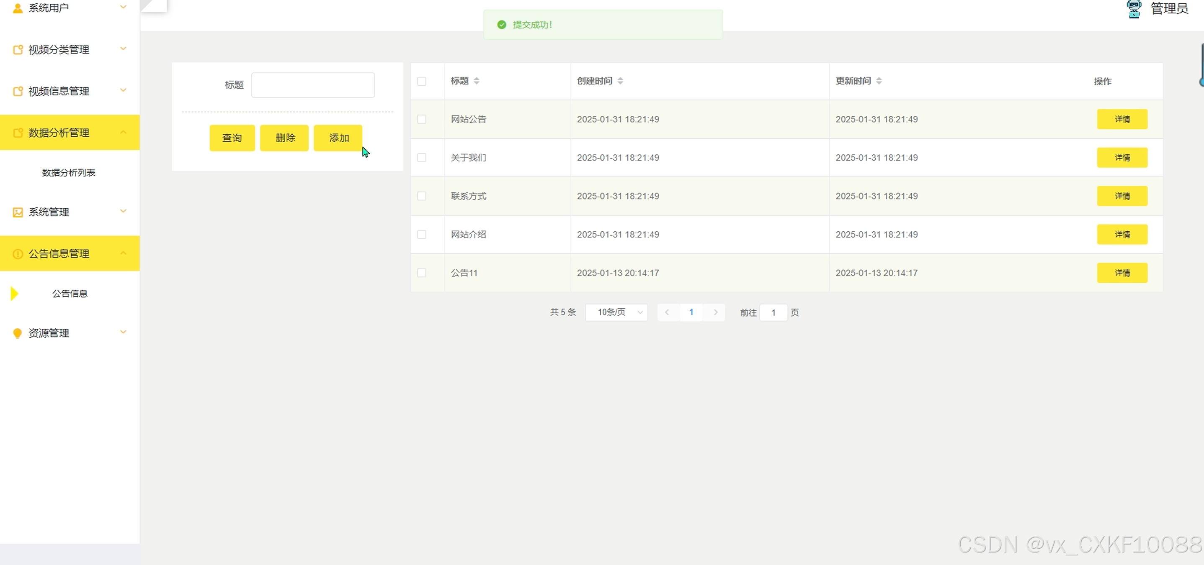This screenshot has width=1204, height=565.
Task: Click the 系统用户 person icon
Action: tap(17, 8)
